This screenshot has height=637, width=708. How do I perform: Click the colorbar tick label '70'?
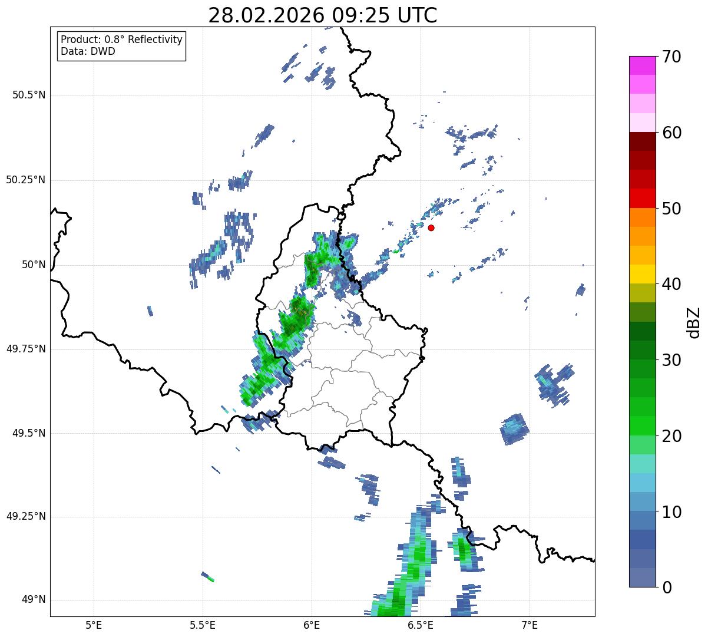click(x=671, y=57)
